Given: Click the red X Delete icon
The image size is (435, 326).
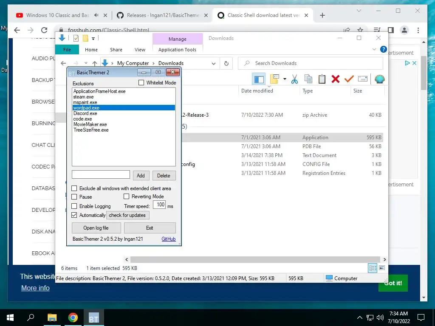Looking at the screenshot, I should click(x=336, y=79).
